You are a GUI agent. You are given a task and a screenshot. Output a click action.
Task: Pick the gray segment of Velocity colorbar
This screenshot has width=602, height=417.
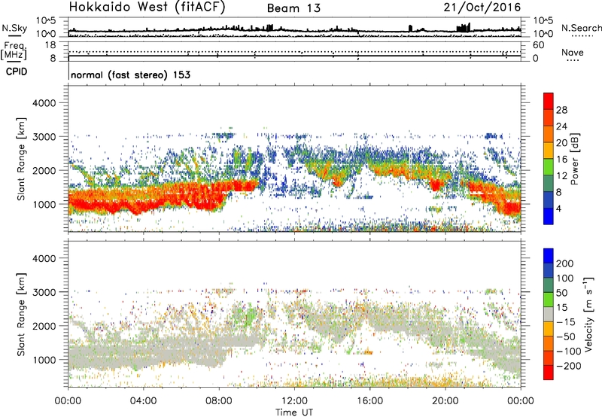549,314
